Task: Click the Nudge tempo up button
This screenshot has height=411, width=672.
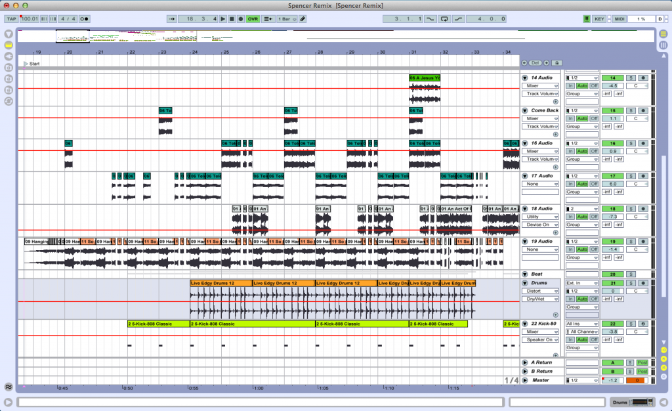Action: click(53, 19)
